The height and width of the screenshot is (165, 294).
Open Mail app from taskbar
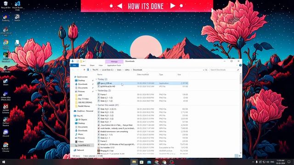pyautogui.click(x=149, y=162)
